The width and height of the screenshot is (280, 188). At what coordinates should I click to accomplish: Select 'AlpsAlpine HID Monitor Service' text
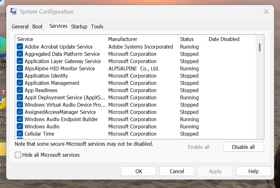(x=60, y=68)
